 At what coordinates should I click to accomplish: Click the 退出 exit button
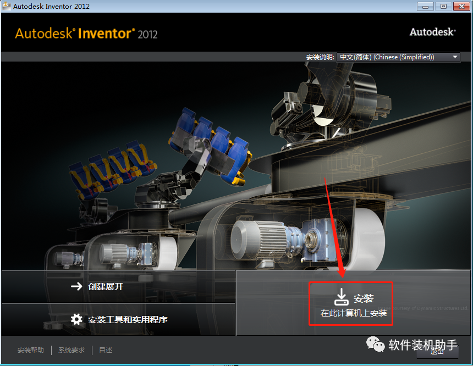click(437, 352)
